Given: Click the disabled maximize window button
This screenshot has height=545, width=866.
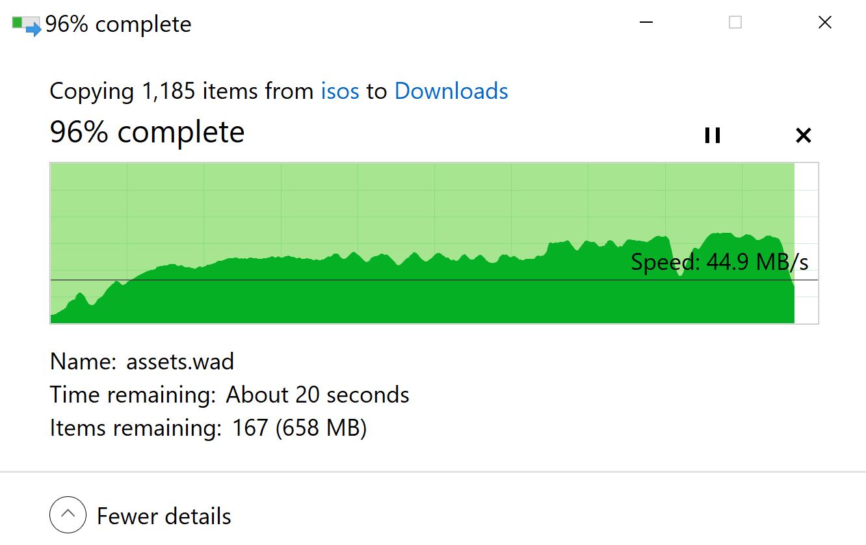Looking at the screenshot, I should pyautogui.click(x=735, y=23).
